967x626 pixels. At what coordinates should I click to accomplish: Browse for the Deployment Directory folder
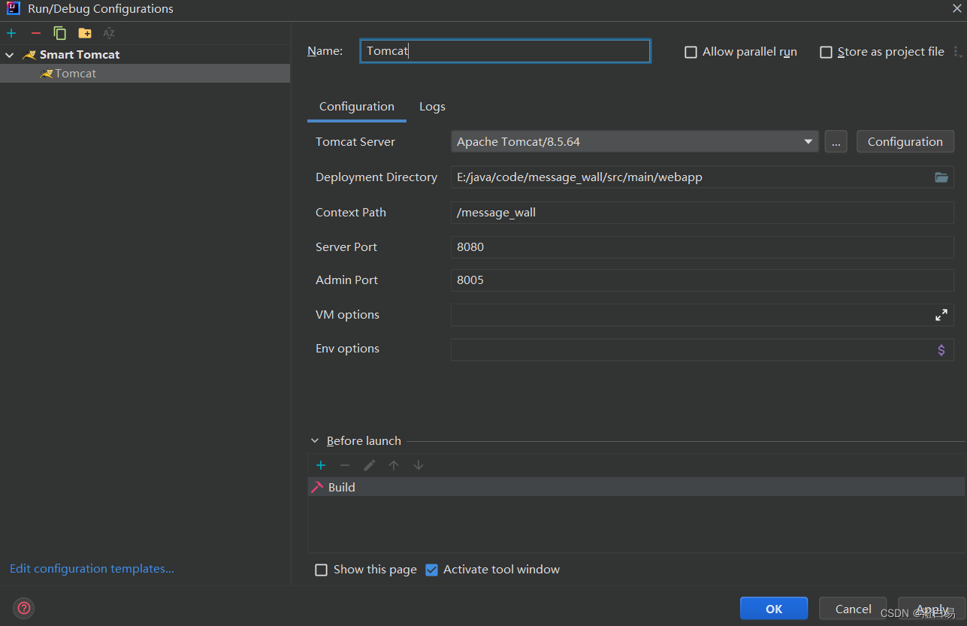click(x=941, y=177)
